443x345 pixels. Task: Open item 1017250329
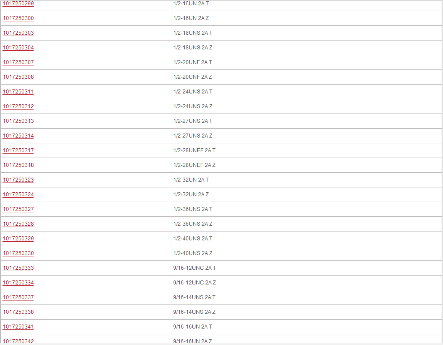tap(18, 239)
